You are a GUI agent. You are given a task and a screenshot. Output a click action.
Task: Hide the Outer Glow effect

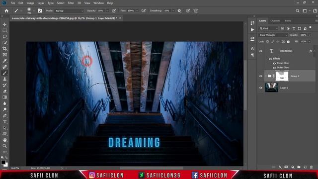click(x=274, y=68)
